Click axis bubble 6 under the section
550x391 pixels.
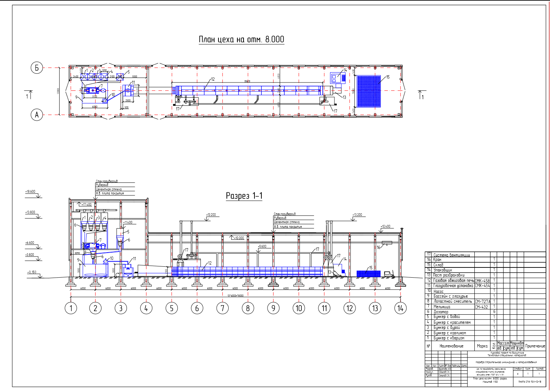(197, 309)
